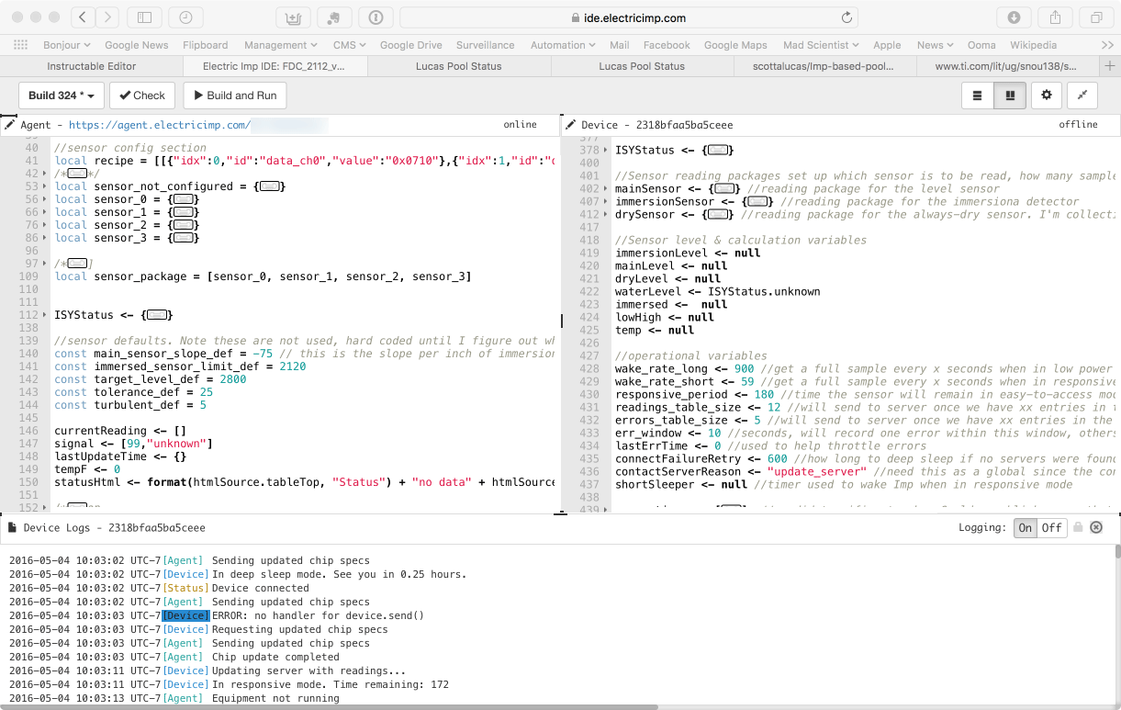Open Flipboard bookmark
The image size is (1121, 710).
(x=206, y=45)
